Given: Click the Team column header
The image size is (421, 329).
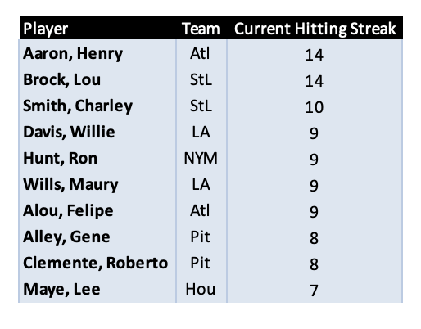Looking at the screenshot, I should pyautogui.click(x=201, y=28).
